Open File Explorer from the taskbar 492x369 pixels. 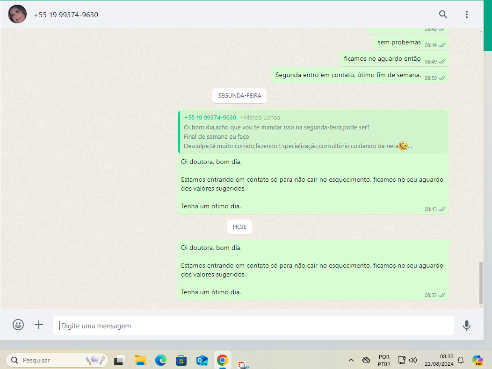point(140,360)
